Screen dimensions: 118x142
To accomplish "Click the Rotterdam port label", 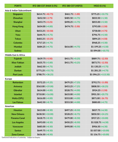I will 18,83.
